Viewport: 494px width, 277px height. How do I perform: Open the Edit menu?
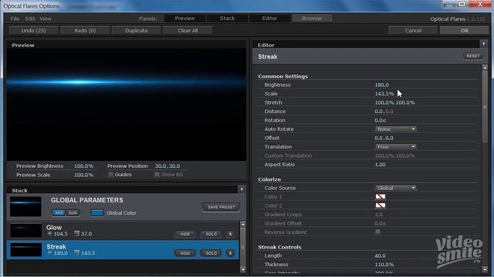click(30, 18)
